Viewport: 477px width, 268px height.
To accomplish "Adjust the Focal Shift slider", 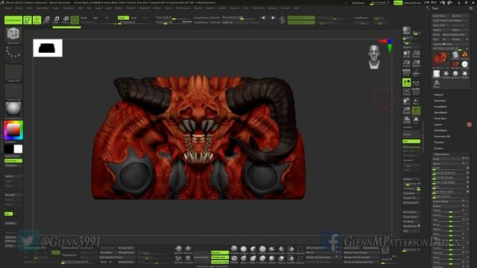I will 174,18.
